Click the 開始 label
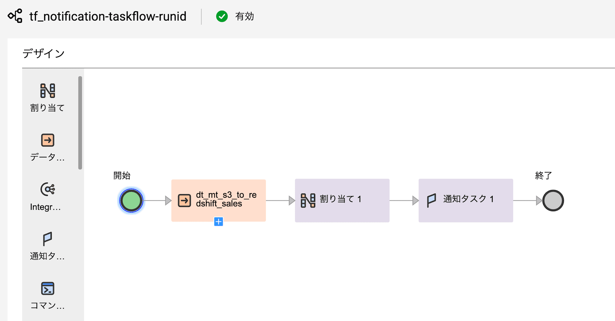Viewport: 615px width, 321px height. [x=122, y=176]
